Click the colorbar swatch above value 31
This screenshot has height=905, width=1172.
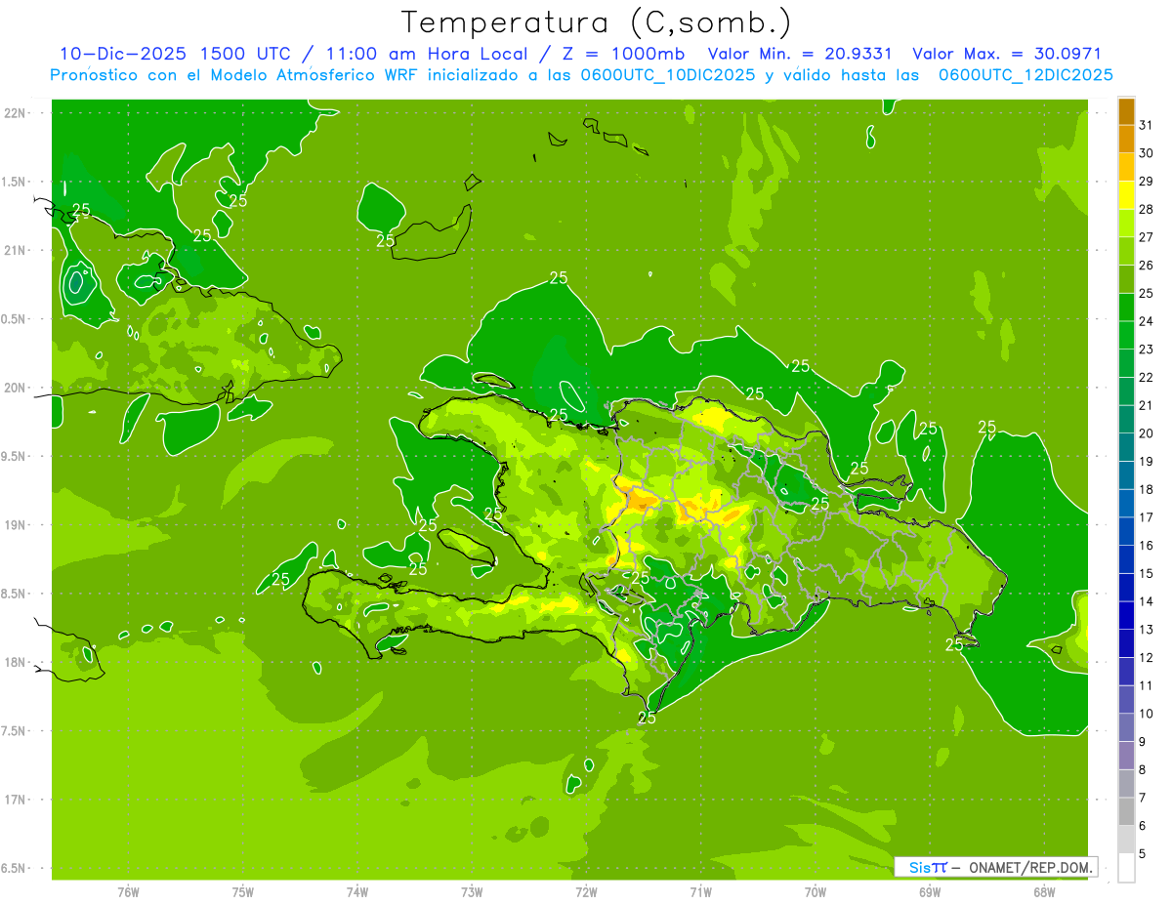click(1126, 111)
